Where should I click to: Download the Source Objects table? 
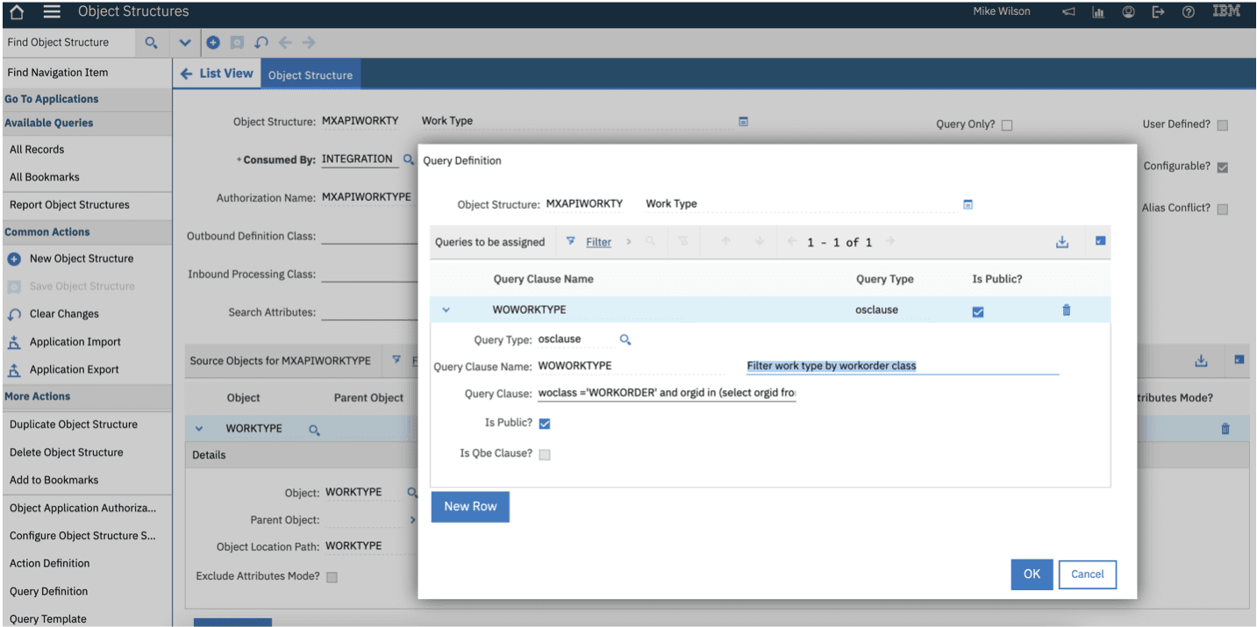[1201, 360]
